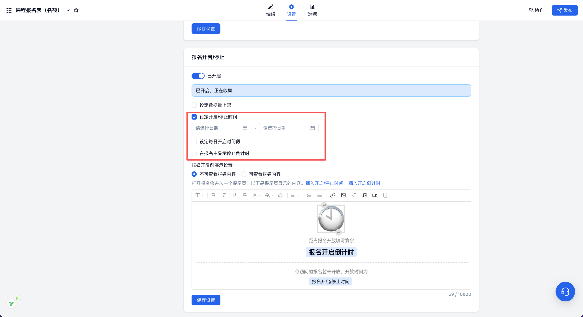This screenshot has height=317, width=583.
Task: Click the insert link icon
Action: [x=333, y=195]
